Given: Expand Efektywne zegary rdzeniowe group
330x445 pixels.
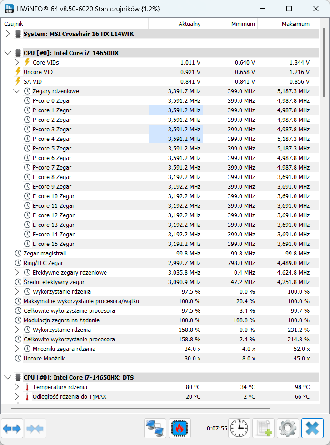Looking at the screenshot, I should [17, 272].
